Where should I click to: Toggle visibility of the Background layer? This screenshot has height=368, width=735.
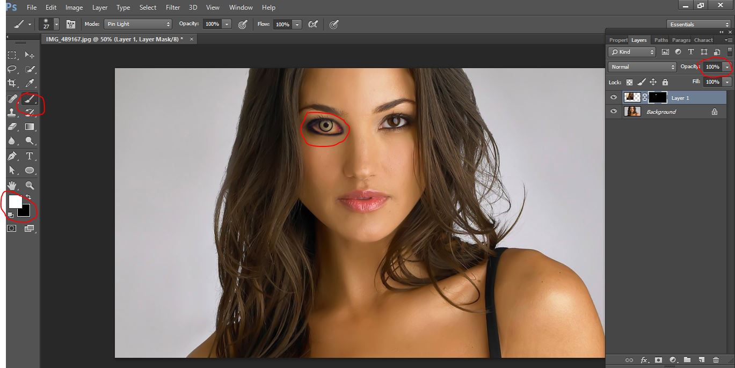point(614,112)
